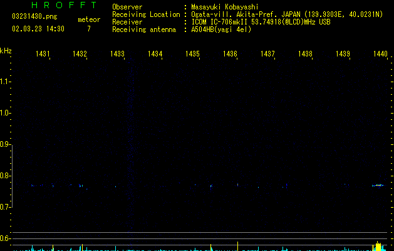The height and width of the screenshot is (251, 394).
Task: Click time axis label 1434
Action: point(155,53)
